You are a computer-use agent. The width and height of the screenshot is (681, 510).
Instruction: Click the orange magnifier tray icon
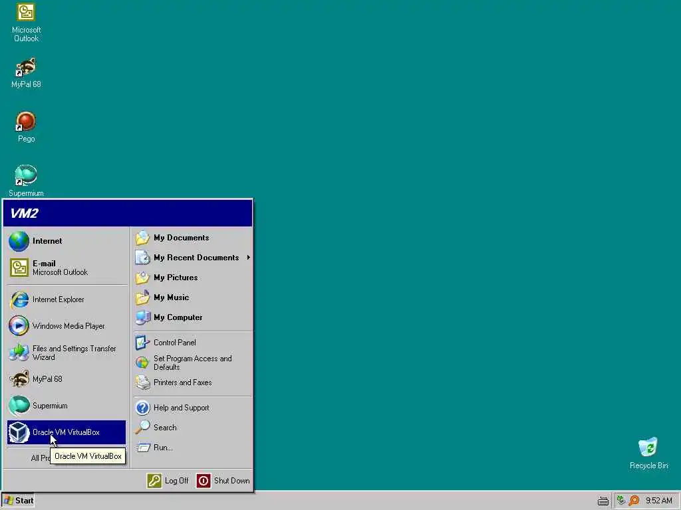[x=634, y=501]
